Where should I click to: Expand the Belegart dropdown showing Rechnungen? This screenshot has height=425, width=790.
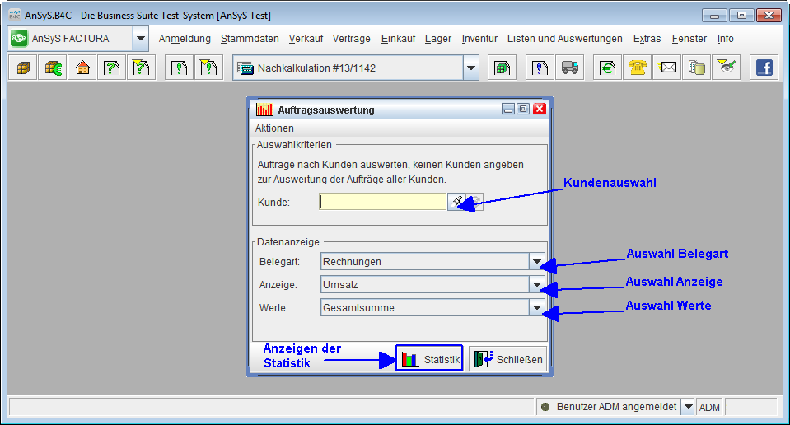537,262
